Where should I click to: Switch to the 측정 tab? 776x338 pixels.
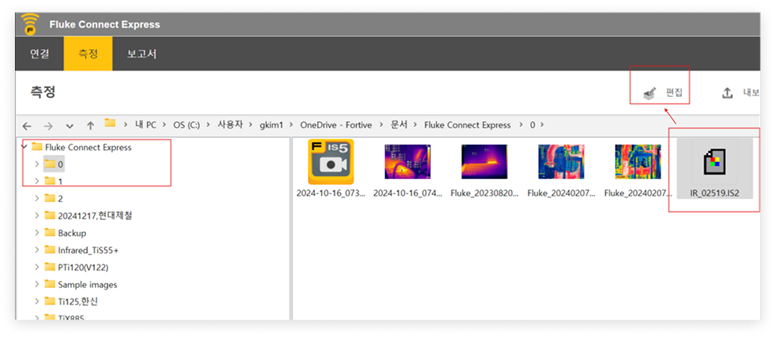click(88, 54)
